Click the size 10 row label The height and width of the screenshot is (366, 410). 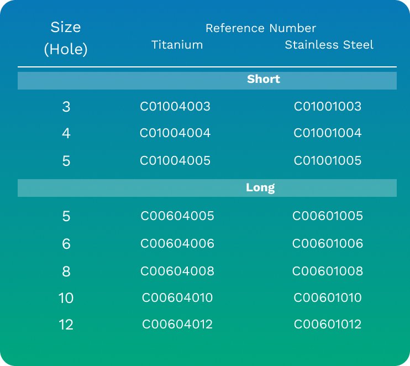tap(66, 298)
